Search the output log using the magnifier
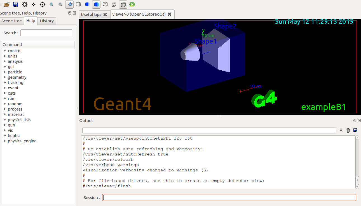This screenshot has width=361, height=206. [x=341, y=130]
